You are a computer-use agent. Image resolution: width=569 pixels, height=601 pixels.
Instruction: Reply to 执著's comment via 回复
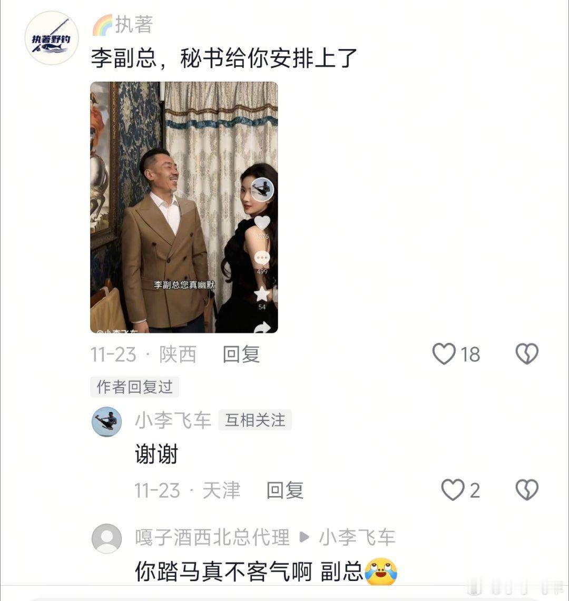tap(241, 354)
